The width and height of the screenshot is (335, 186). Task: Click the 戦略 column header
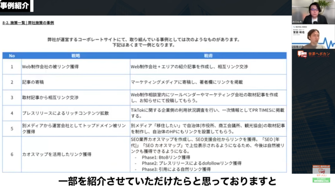(x=76, y=55)
